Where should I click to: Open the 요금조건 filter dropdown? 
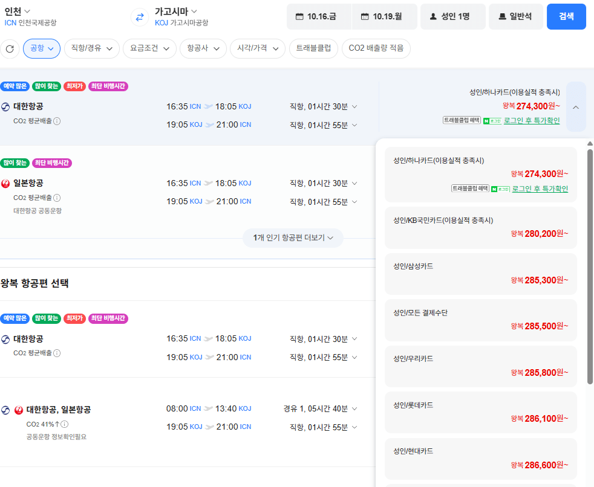pyautogui.click(x=149, y=48)
